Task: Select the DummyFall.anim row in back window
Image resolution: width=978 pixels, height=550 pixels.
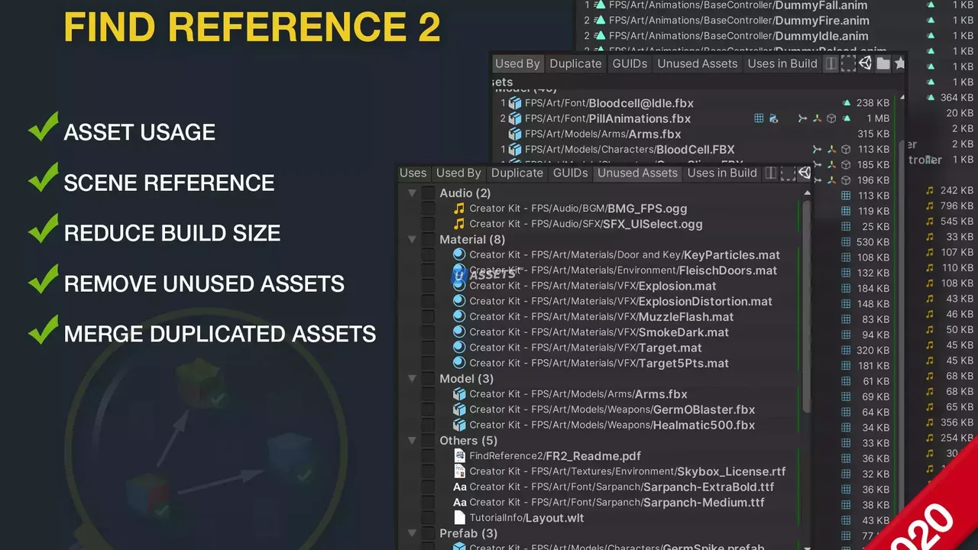Action: 777,5
